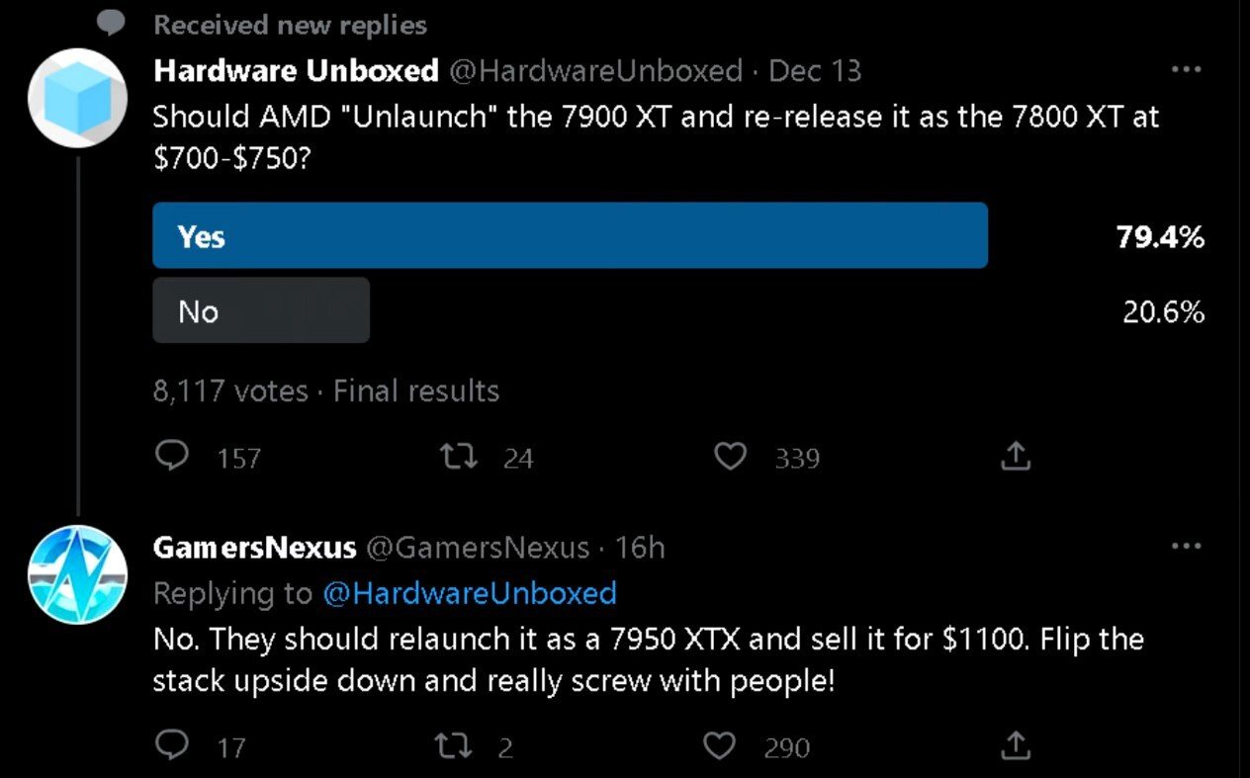
Task: Open the 16h timestamp on GamersNexus reply
Action: 639,548
